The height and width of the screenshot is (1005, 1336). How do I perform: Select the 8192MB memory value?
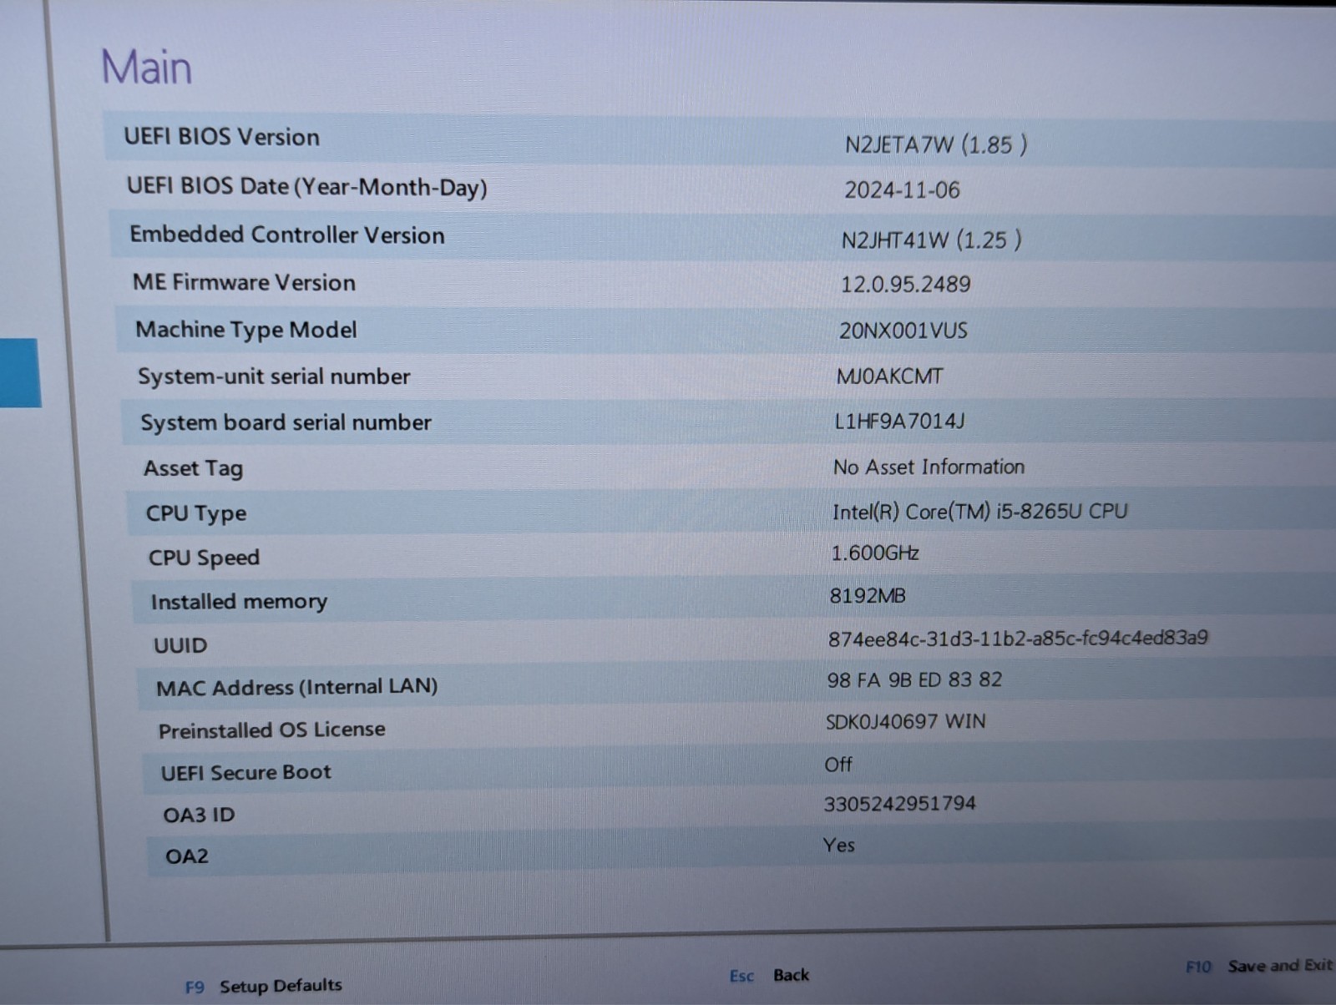[868, 595]
